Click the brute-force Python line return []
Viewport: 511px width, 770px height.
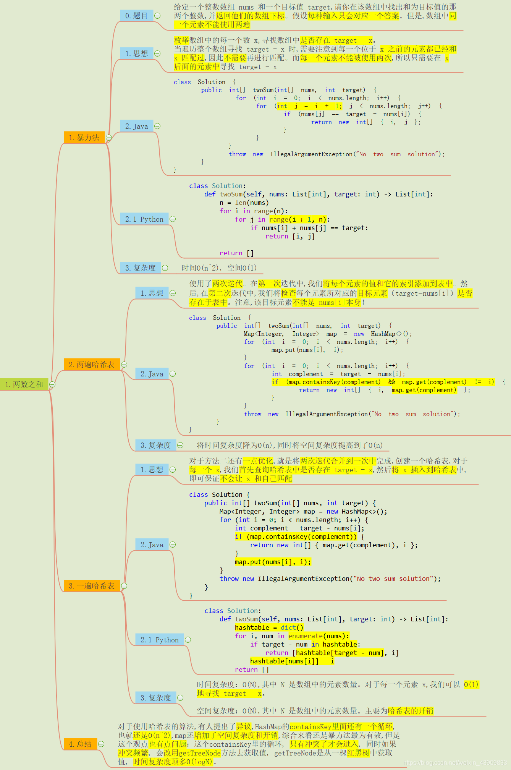pyautogui.click(x=236, y=253)
